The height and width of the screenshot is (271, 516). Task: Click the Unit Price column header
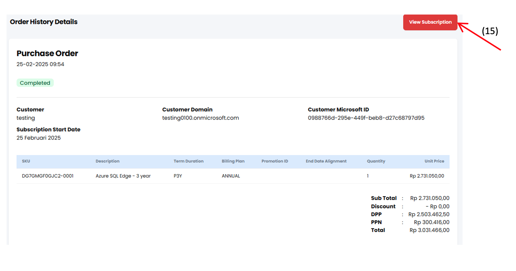[434, 161]
